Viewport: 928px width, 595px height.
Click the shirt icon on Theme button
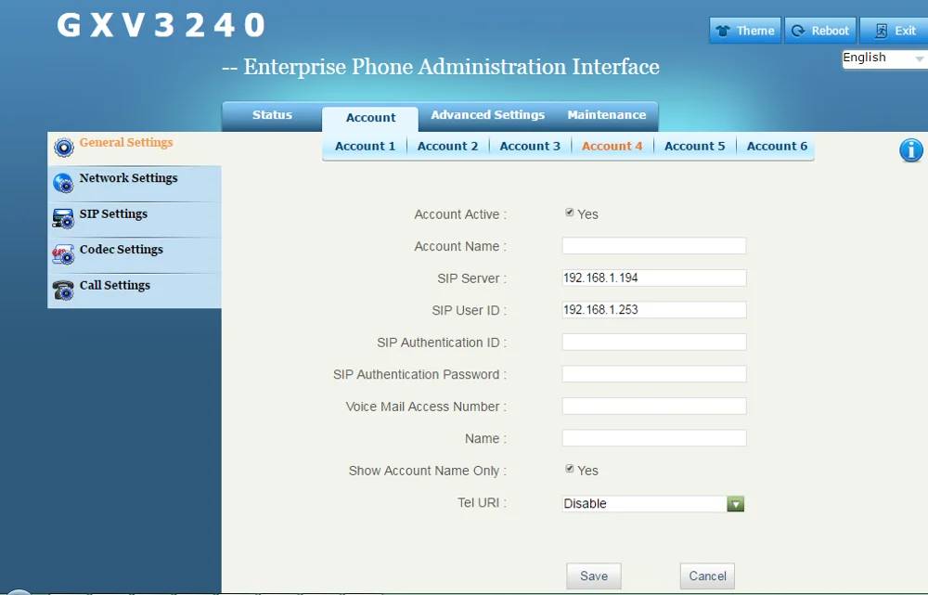[723, 31]
